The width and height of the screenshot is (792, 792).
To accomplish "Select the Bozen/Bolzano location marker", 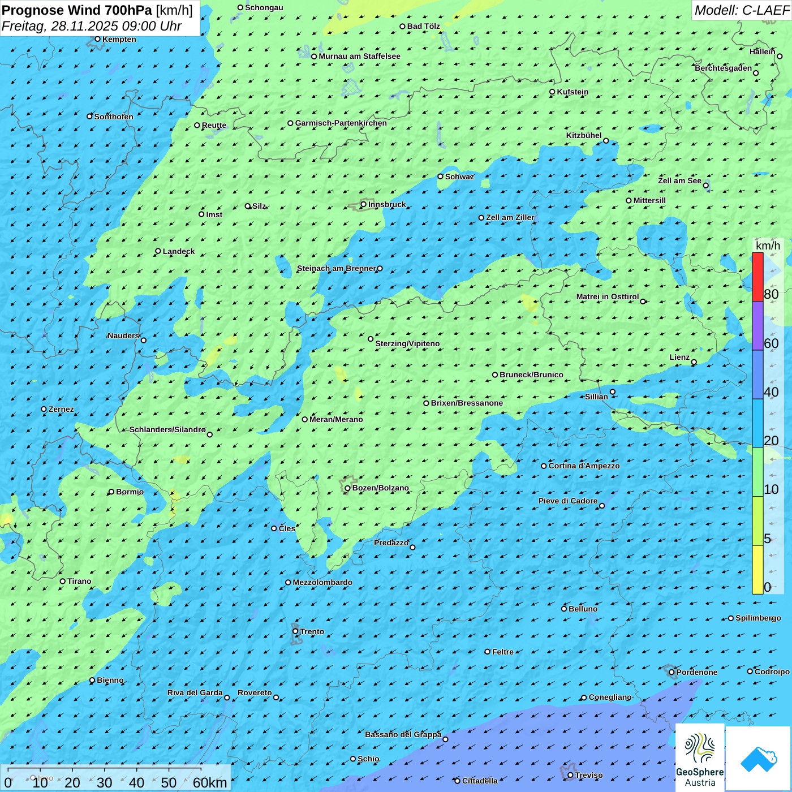I will [x=348, y=488].
